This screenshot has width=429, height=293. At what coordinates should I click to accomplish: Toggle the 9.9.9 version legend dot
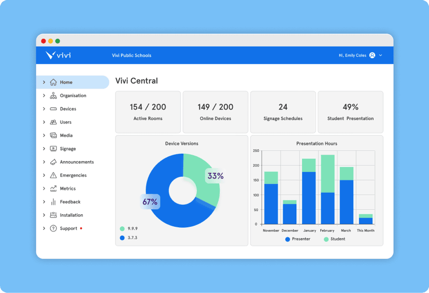(x=122, y=228)
